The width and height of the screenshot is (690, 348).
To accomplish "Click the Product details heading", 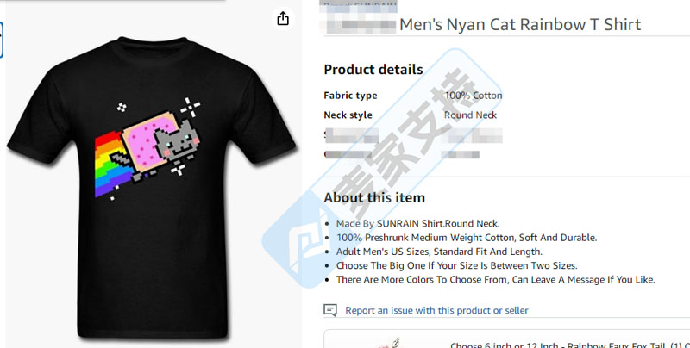I will coord(373,70).
